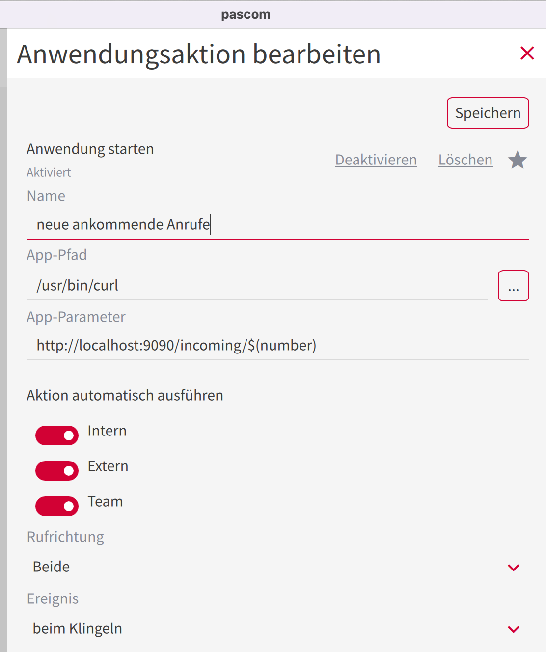Mark action as favorite with star icon
This screenshot has width=546, height=652.
(518, 160)
